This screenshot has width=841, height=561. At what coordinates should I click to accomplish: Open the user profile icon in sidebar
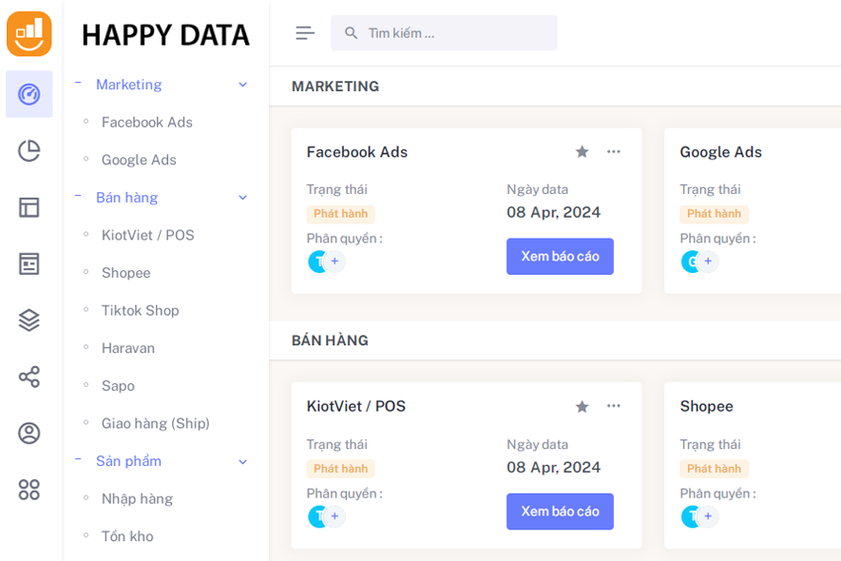(x=29, y=434)
